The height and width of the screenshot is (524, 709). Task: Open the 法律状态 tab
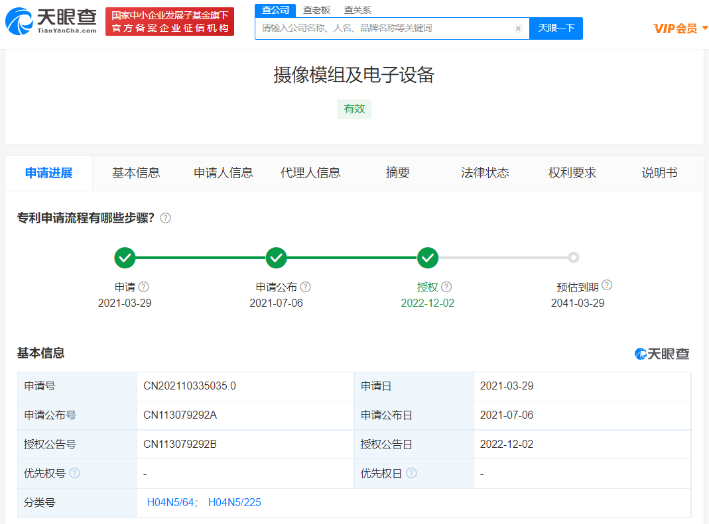point(485,173)
